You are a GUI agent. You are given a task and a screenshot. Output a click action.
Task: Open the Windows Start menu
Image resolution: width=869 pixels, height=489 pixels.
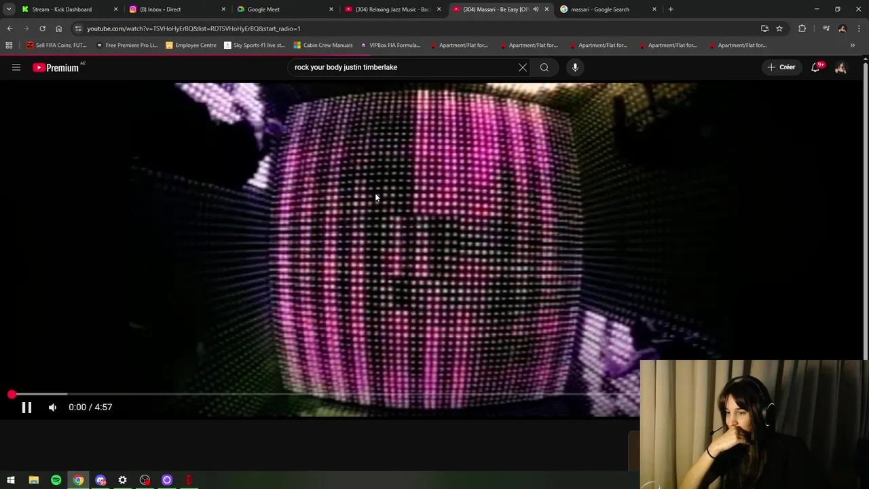pos(11,480)
